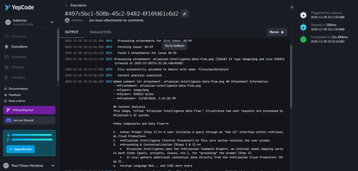358x171 pixels.
Task: Click the log output vertical scrollbar
Action: click(x=291, y=76)
